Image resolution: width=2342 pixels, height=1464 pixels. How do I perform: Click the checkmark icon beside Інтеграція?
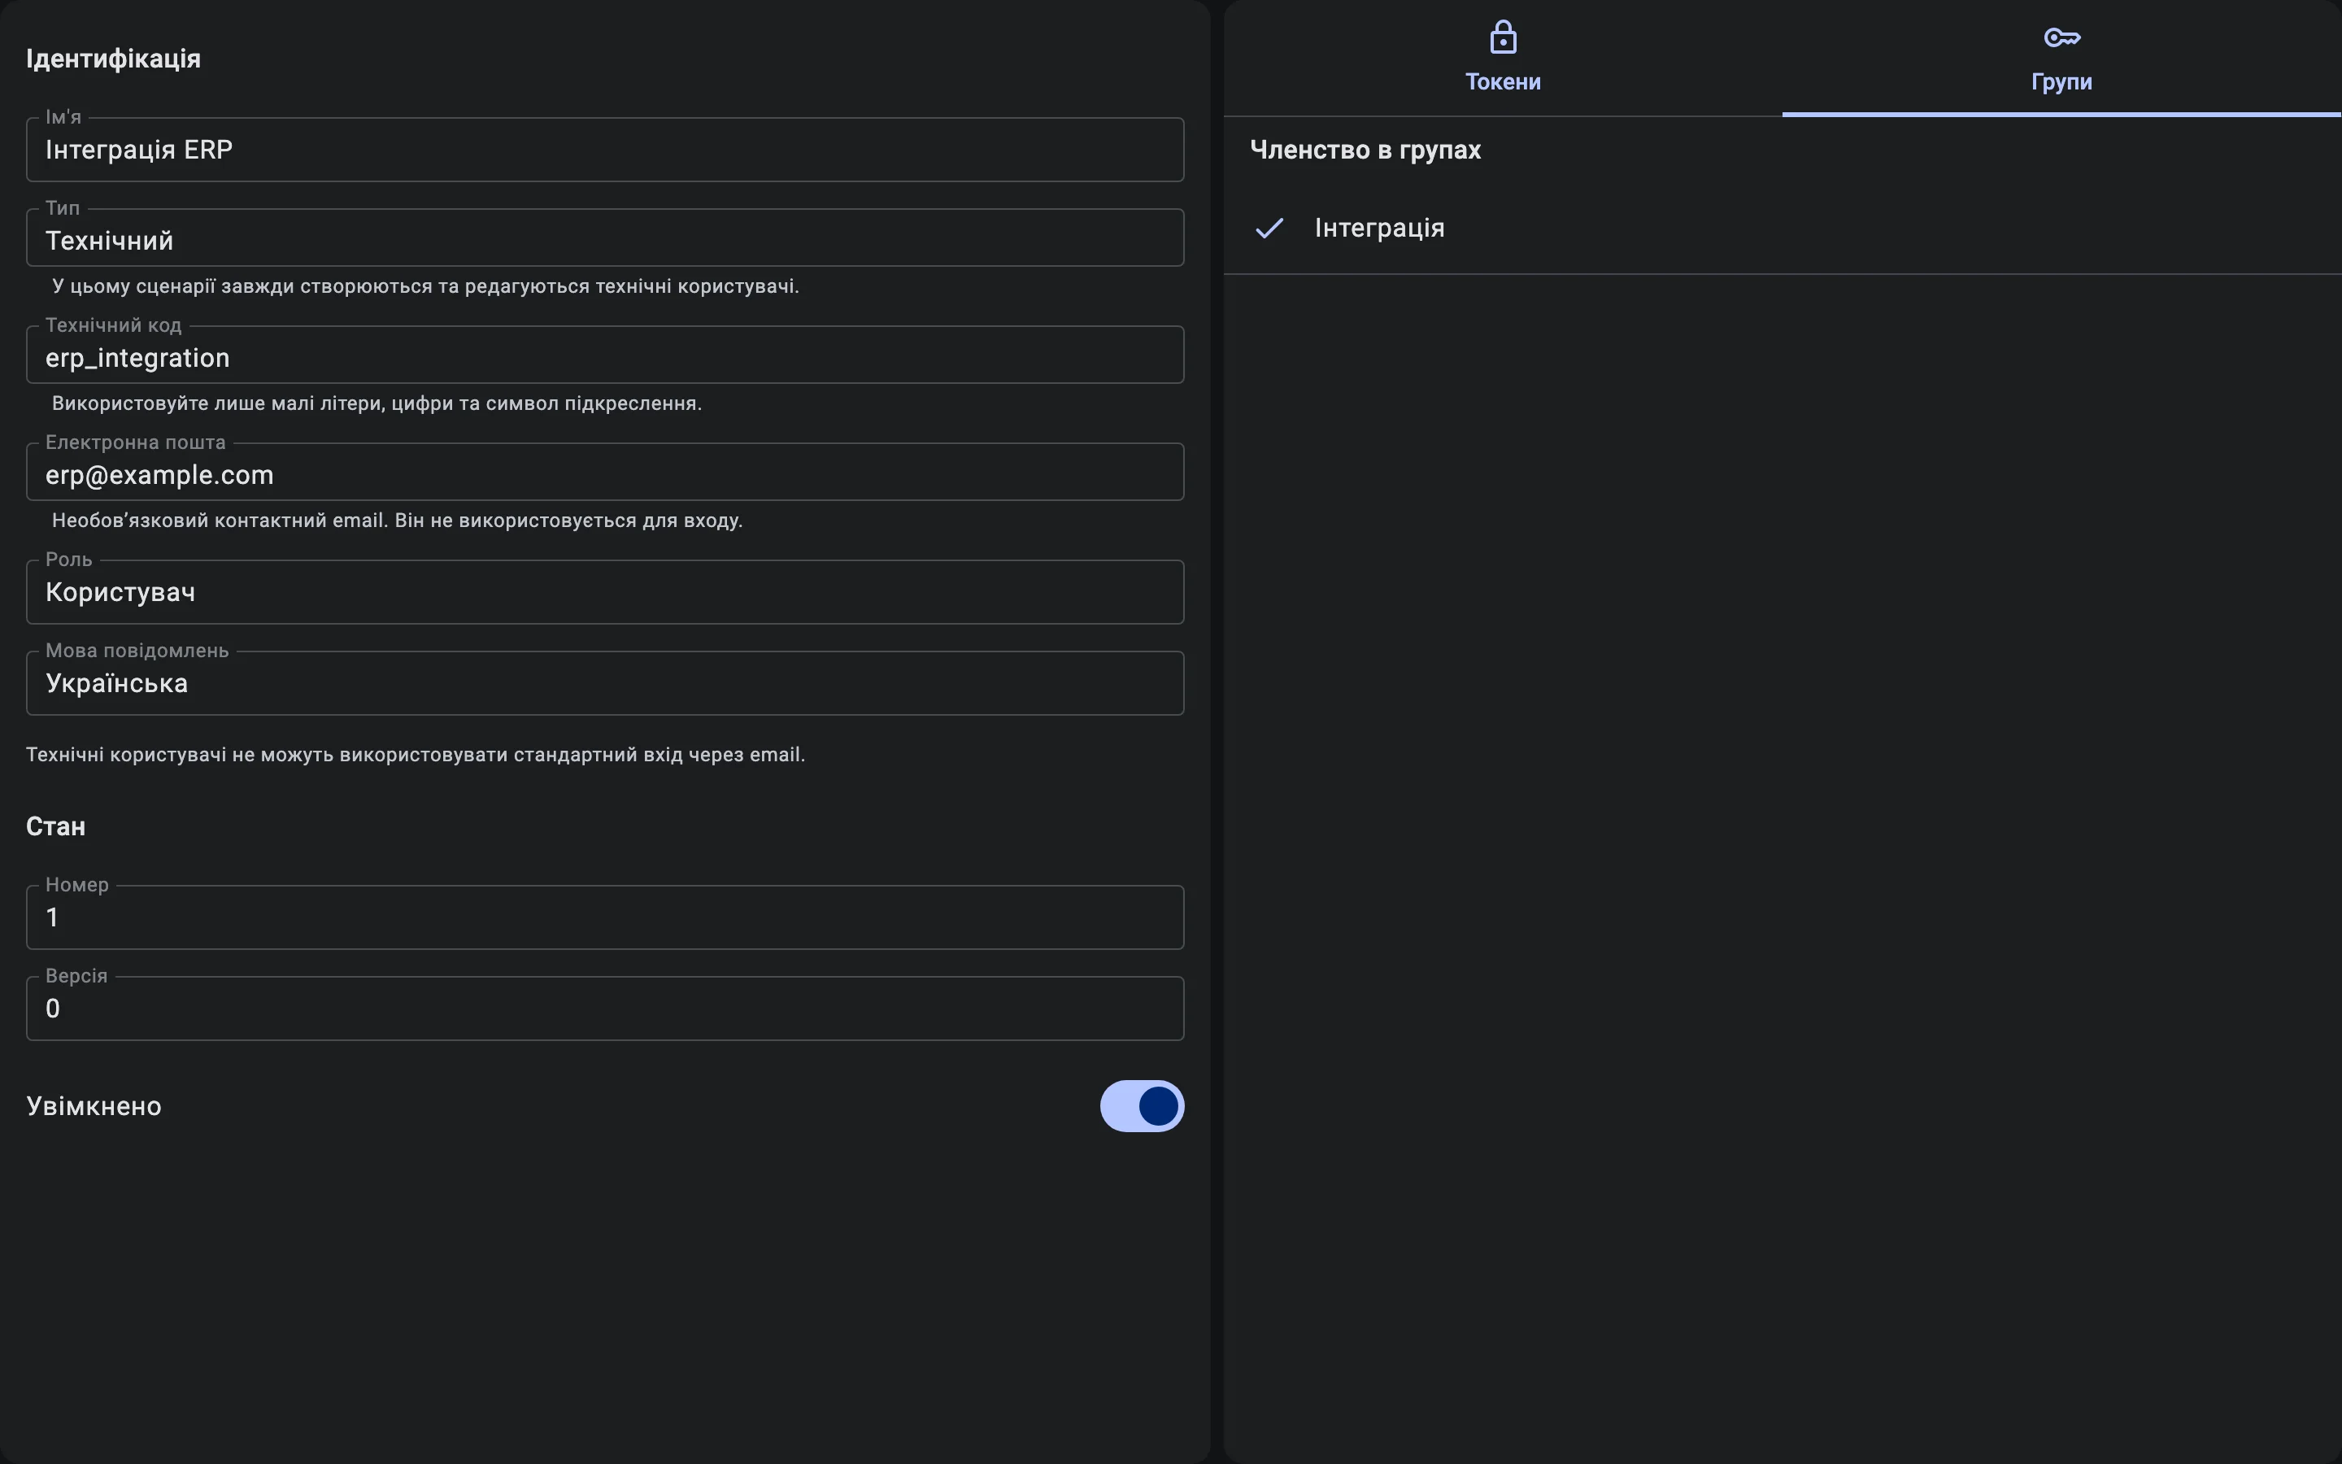(1269, 228)
